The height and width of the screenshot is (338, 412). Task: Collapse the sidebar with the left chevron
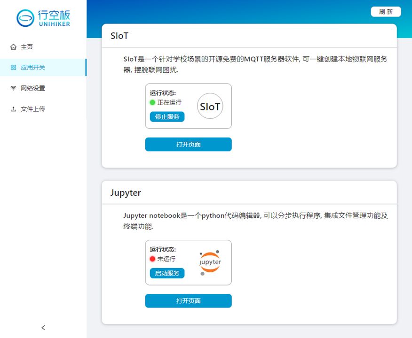point(43,328)
